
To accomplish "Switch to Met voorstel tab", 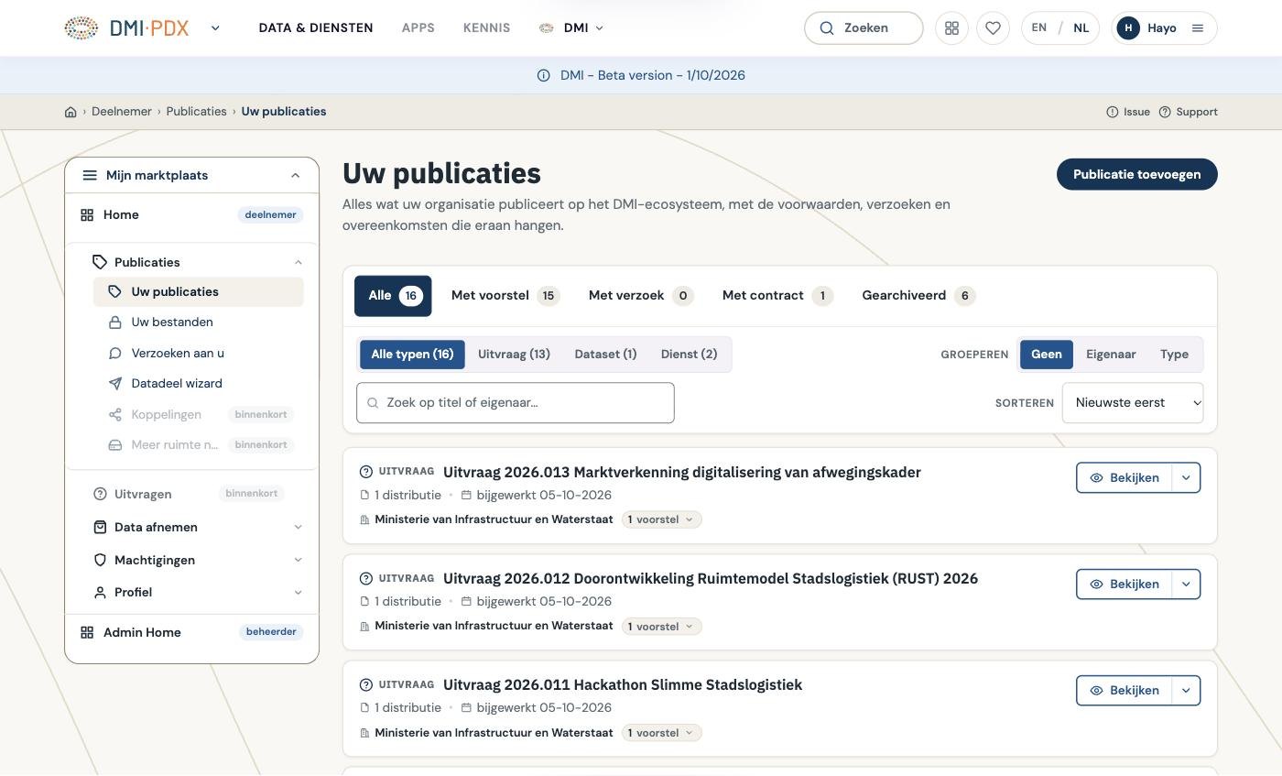I will coord(505,296).
